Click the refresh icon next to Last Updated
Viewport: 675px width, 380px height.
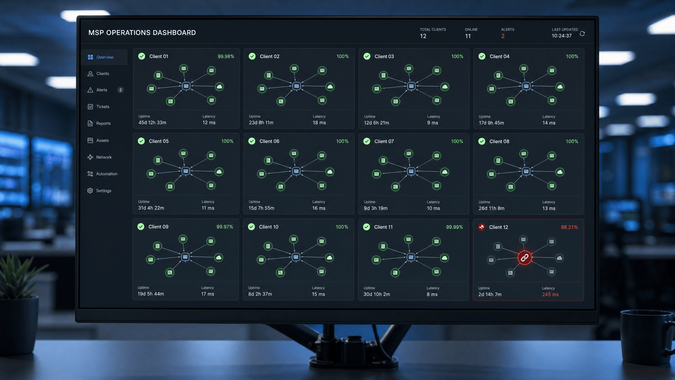[582, 34]
